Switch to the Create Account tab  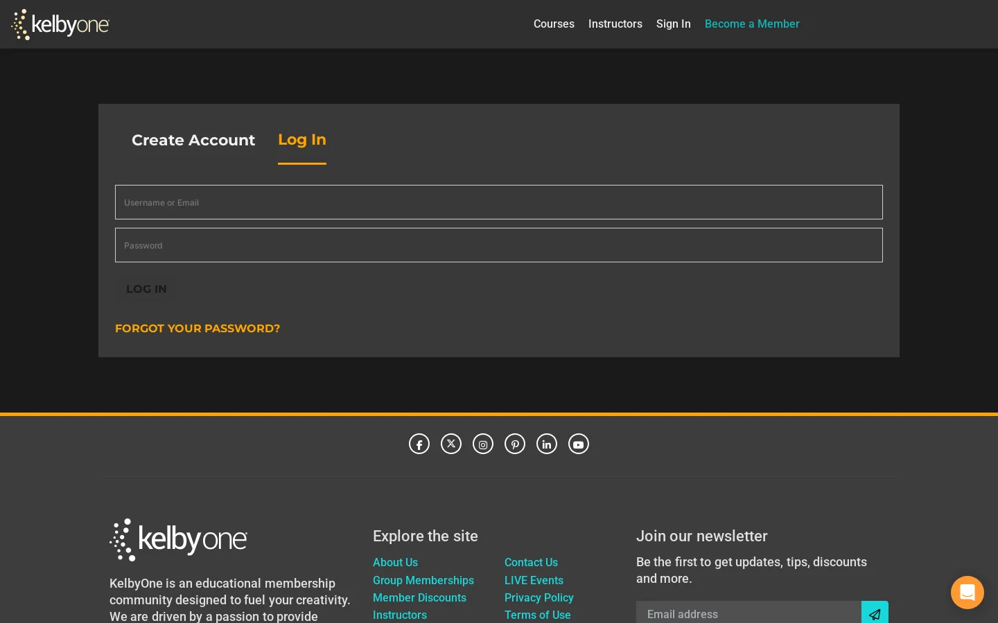point(193,140)
